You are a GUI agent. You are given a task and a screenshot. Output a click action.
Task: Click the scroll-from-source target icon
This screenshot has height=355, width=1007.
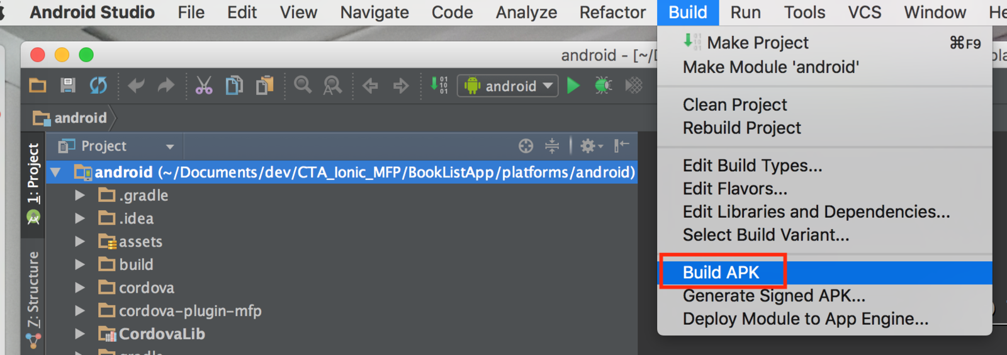[x=526, y=146]
